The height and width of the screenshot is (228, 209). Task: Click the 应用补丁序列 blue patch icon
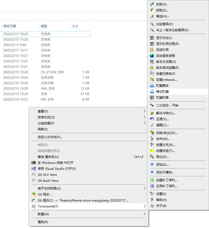coord(152,186)
